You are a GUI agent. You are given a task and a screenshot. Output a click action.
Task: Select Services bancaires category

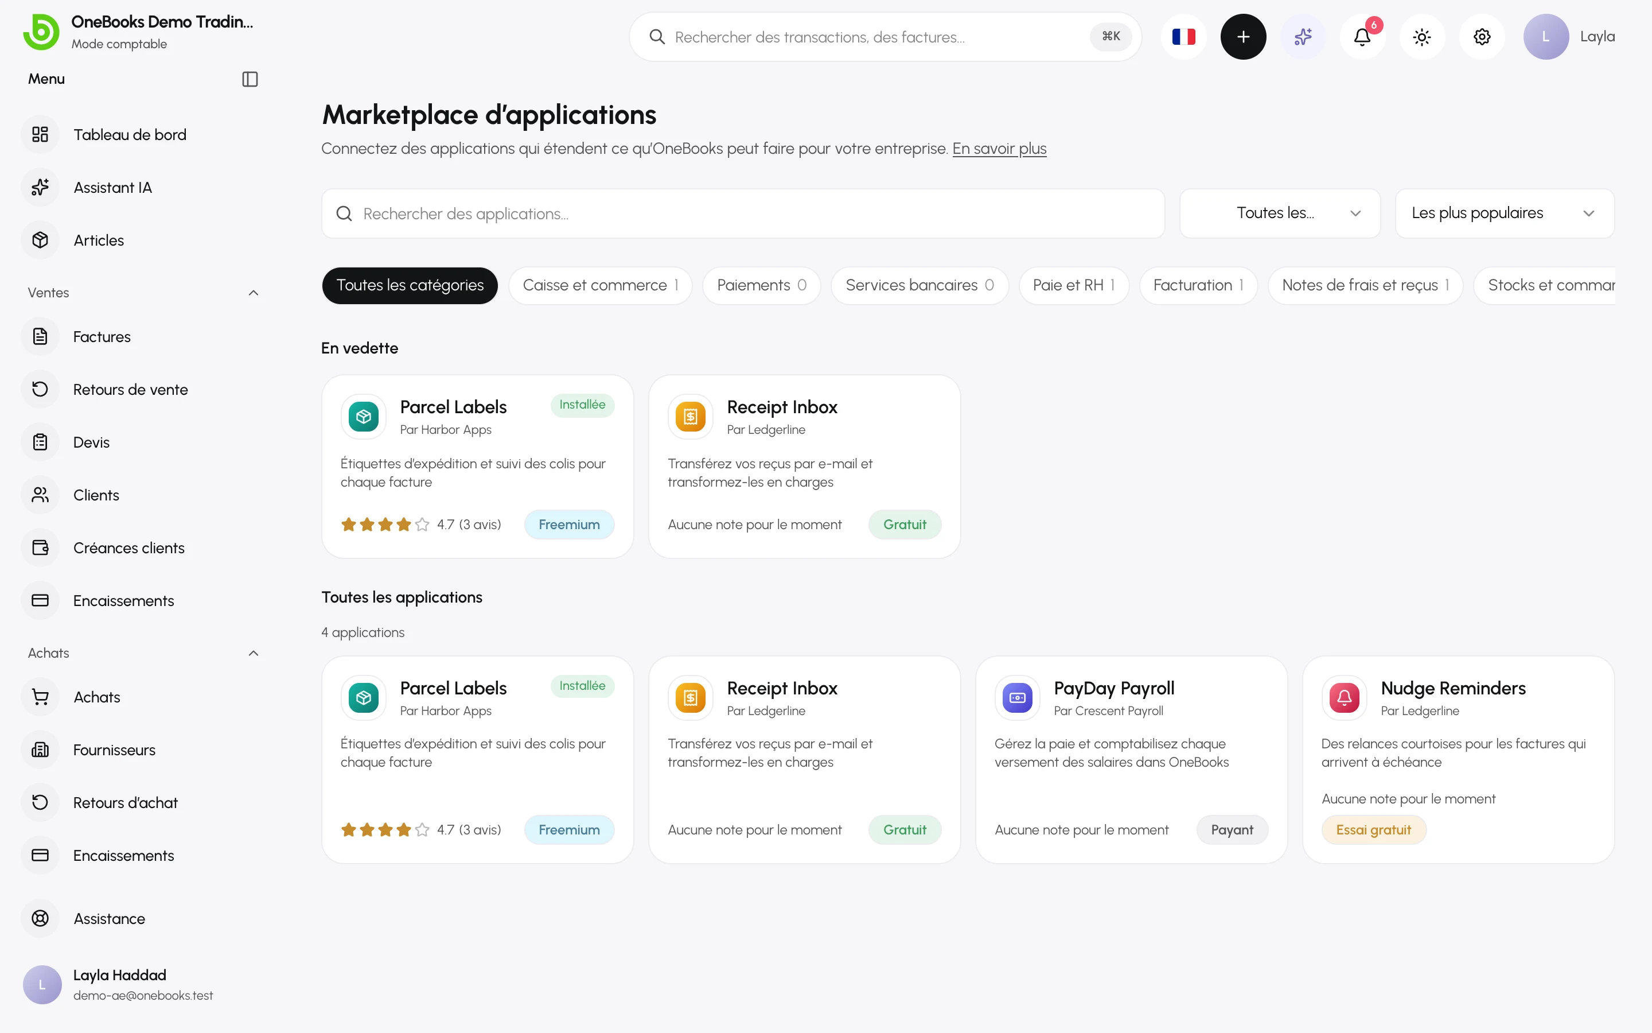(x=919, y=286)
